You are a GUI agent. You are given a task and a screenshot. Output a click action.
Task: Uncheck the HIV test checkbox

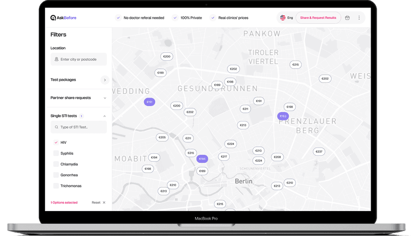pyautogui.click(x=56, y=142)
